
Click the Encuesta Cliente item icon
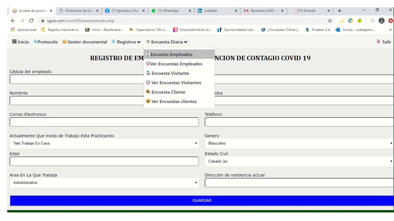tap(148, 92)
